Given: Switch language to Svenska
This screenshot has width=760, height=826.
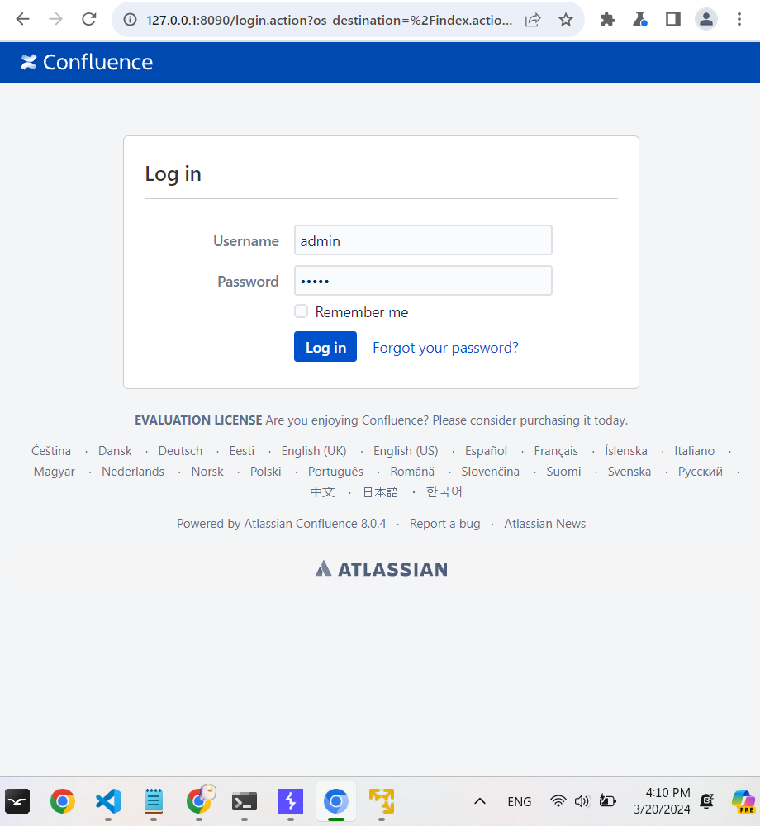Looking at the screenshot, I should (629, 472).
